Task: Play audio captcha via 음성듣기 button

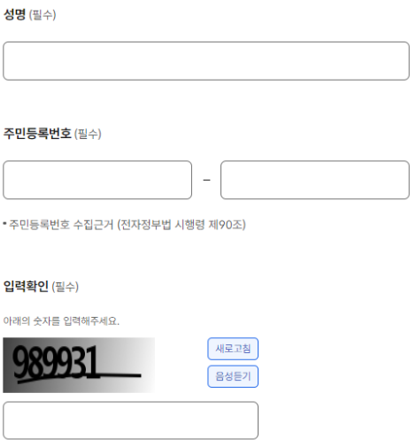Action: click(x=233, y=376)
